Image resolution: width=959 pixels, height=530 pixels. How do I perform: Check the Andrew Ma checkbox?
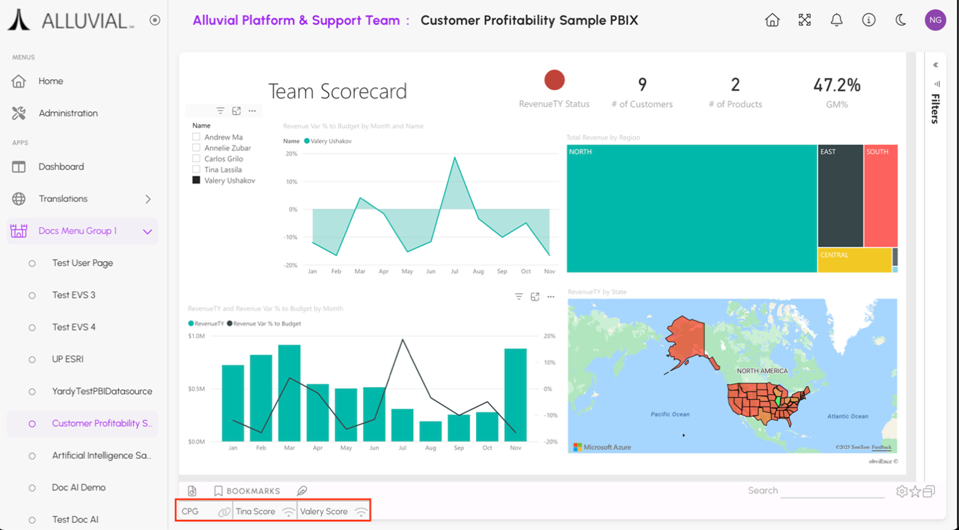[x=196, y=137]
